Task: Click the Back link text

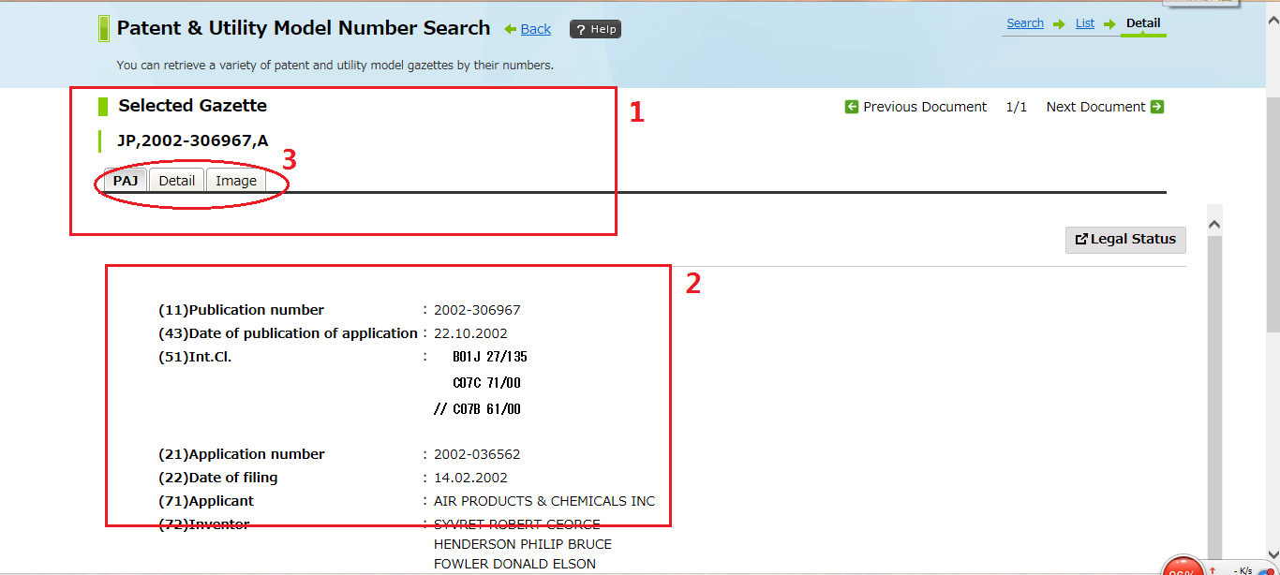Action: click(x=536, y=29)
